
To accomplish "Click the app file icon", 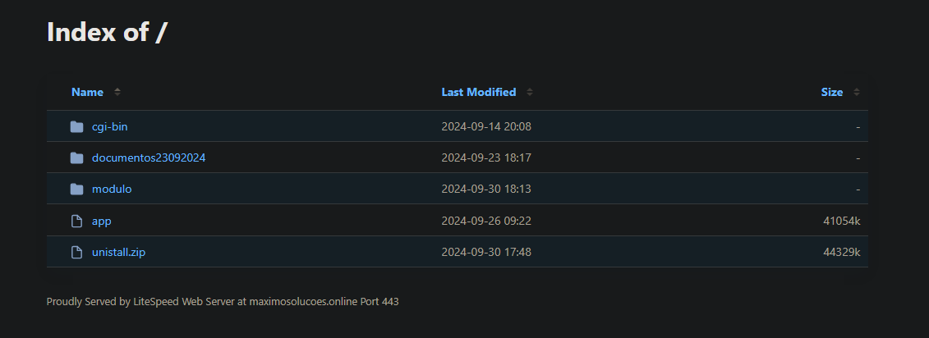I will (x=77, y=221).
